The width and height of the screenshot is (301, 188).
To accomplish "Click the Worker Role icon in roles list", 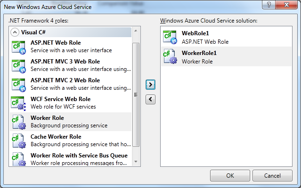I will point(18,122).
